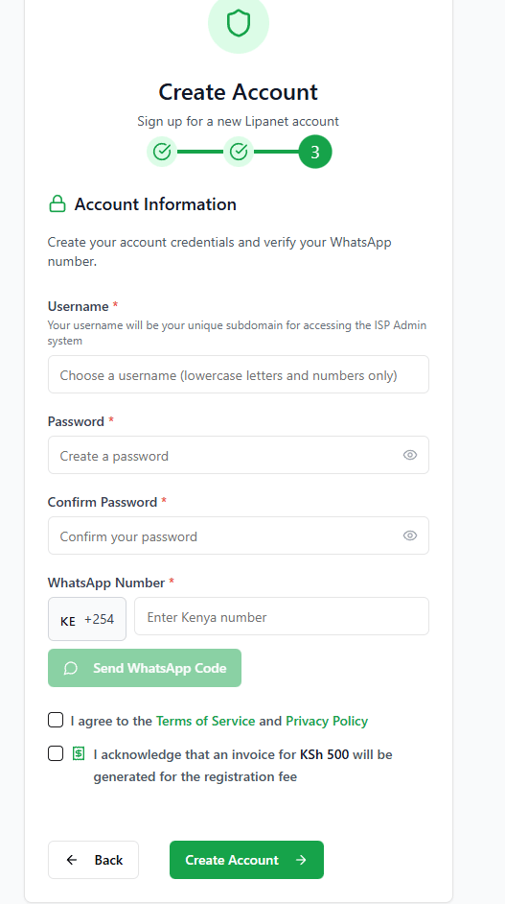Open the Terms of Service link
The image size is (505, 904).
point(206,721)
